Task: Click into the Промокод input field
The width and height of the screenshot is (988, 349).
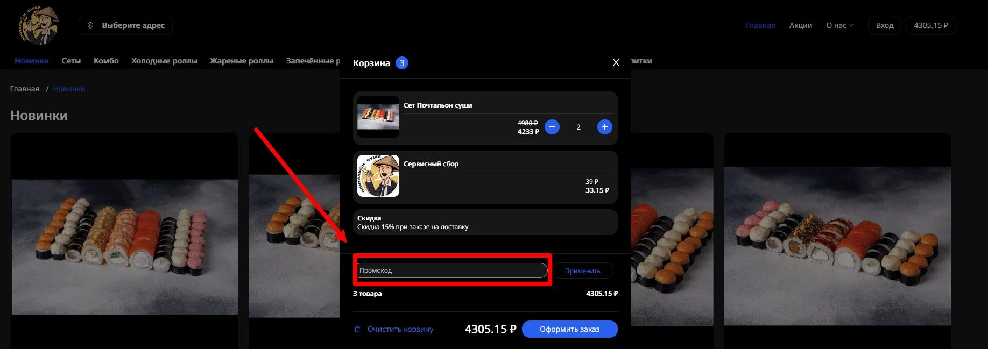Action: (452, 270)
